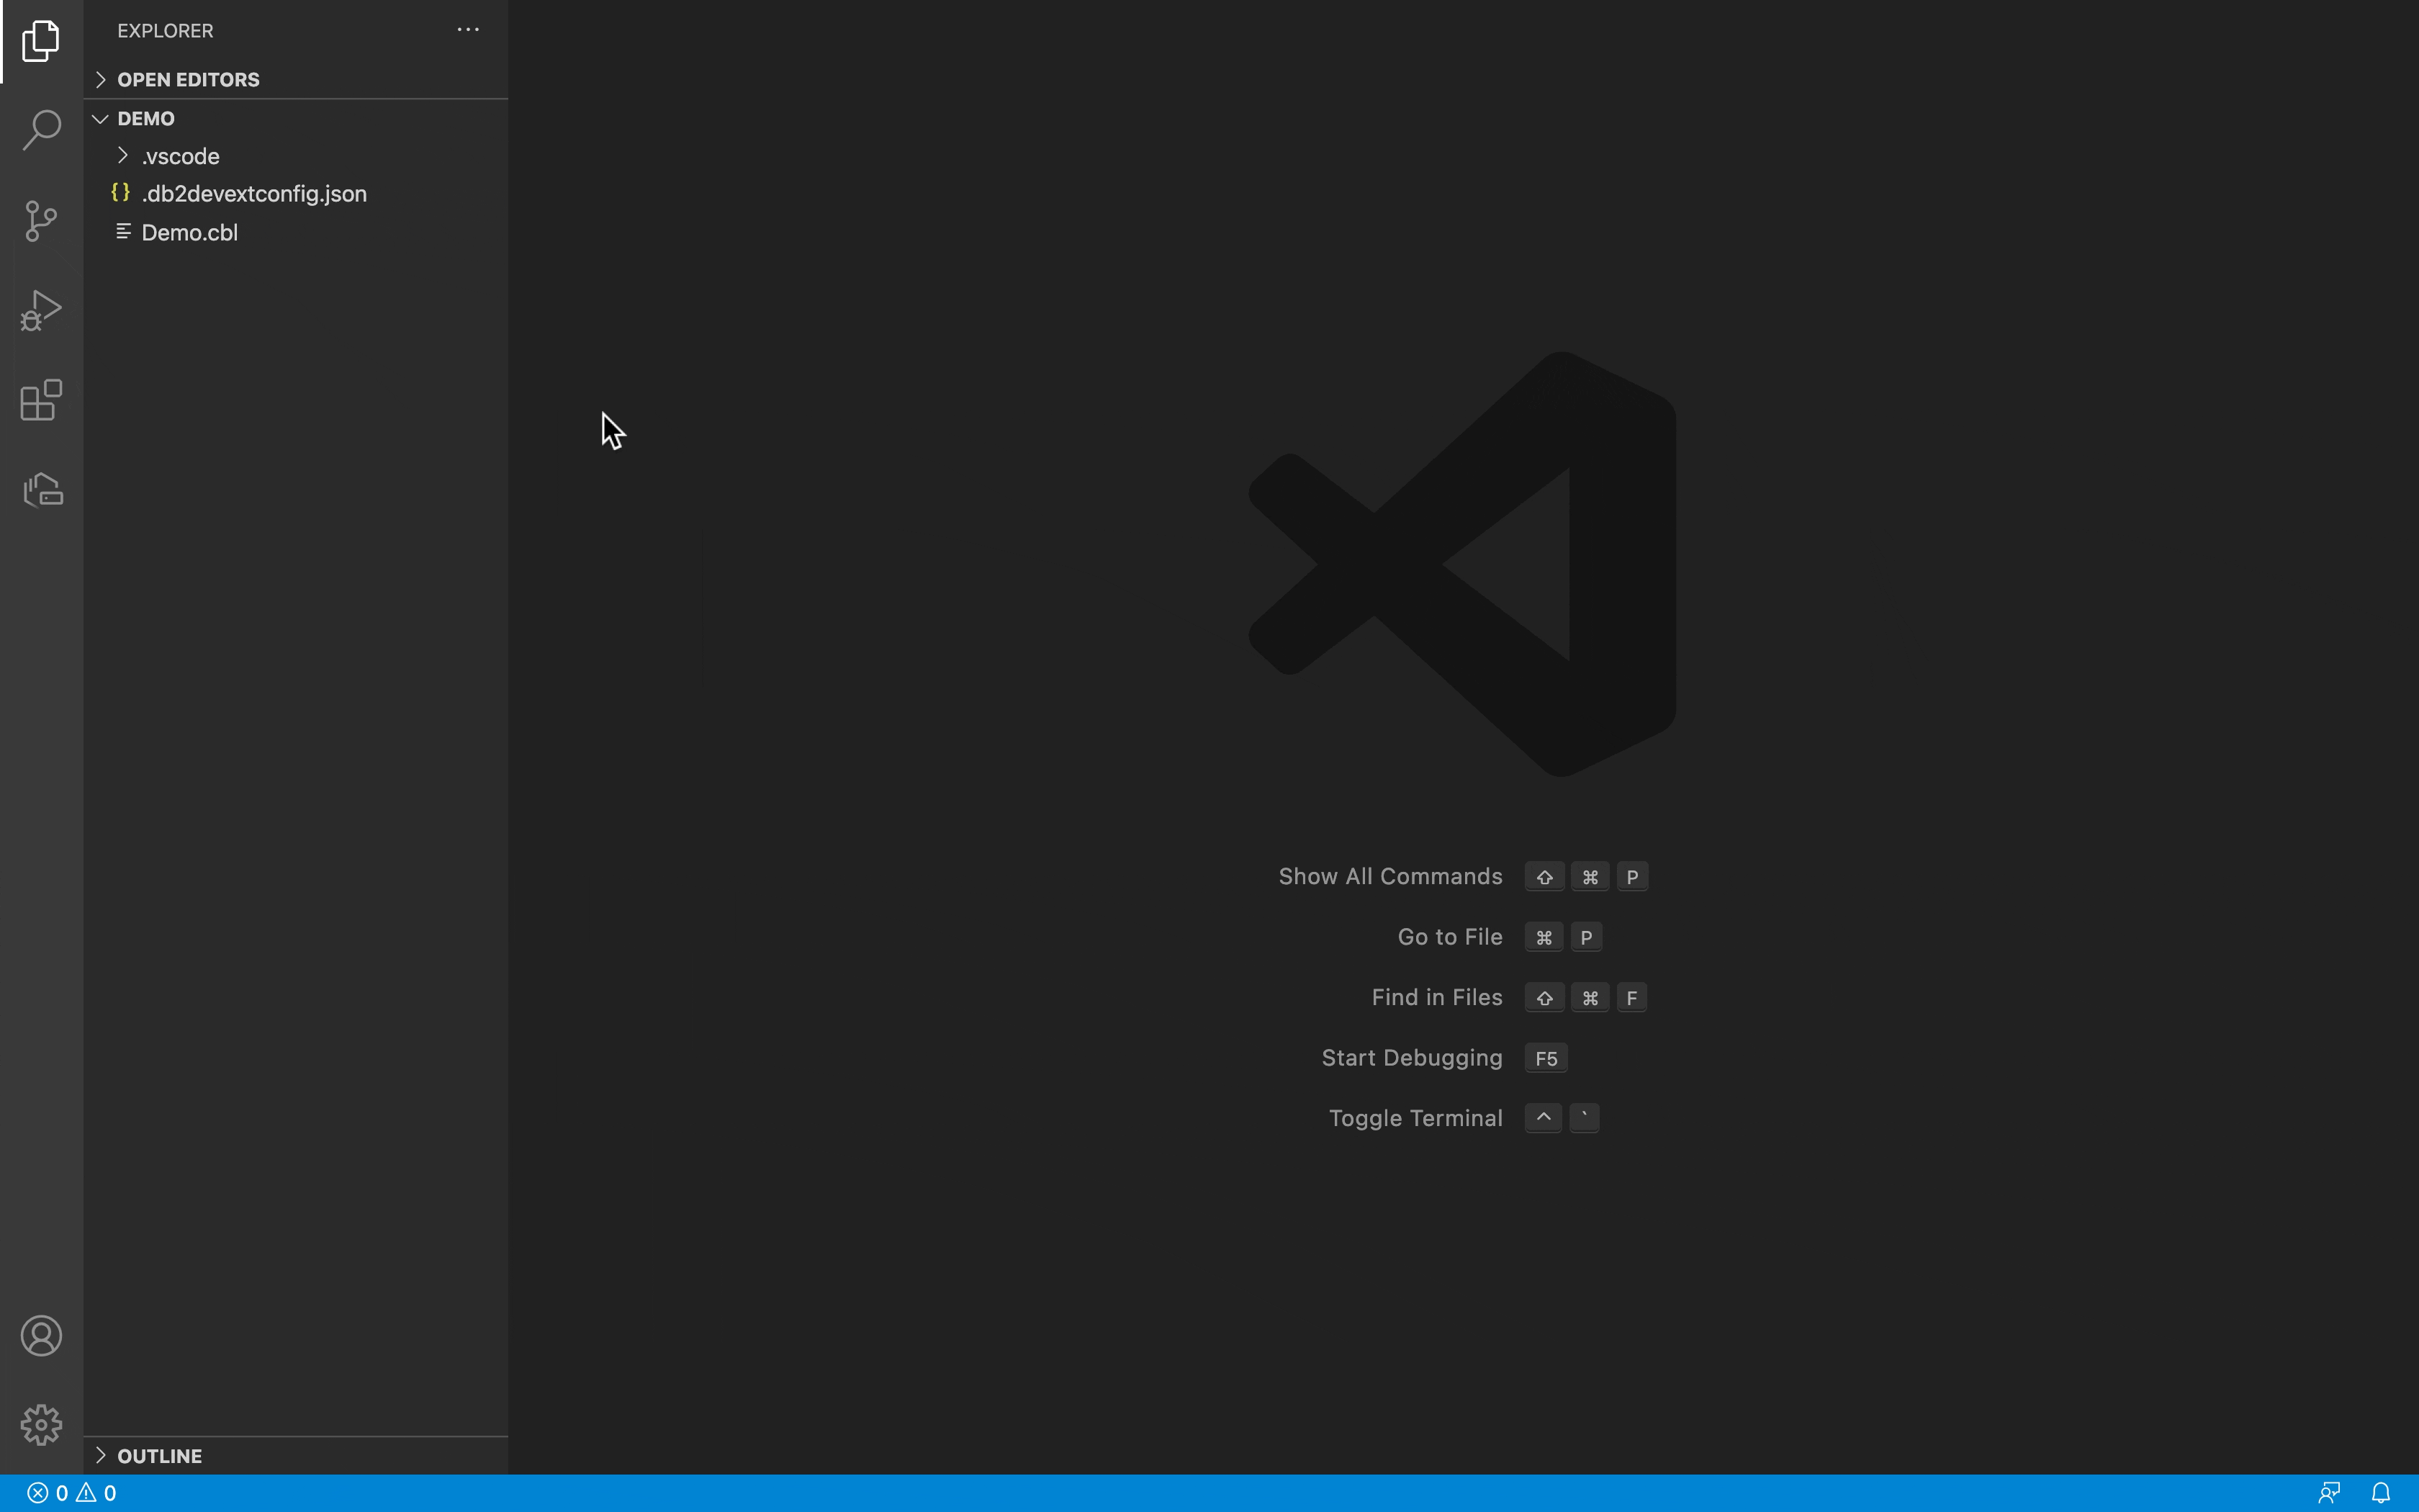Open the Explorer view in activity bar
2419x1512 pixels.
pos(41,41)
